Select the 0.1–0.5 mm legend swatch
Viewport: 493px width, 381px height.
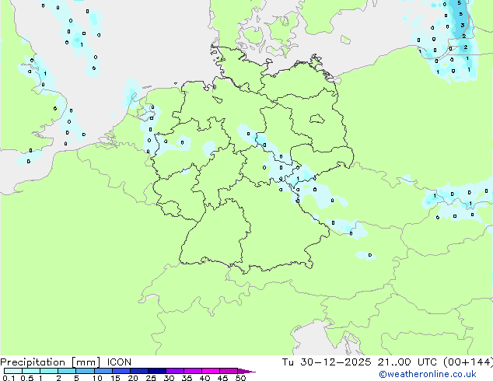[x=13, y=371]
